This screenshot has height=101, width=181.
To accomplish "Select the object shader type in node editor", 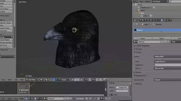I will tap(36, 99).
